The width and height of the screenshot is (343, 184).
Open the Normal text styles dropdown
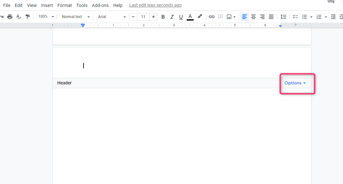pos(76,17)
